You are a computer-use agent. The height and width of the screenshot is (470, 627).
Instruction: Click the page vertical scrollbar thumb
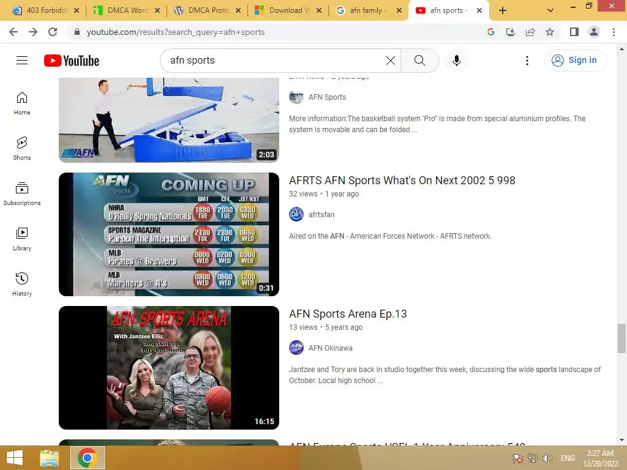621,338
